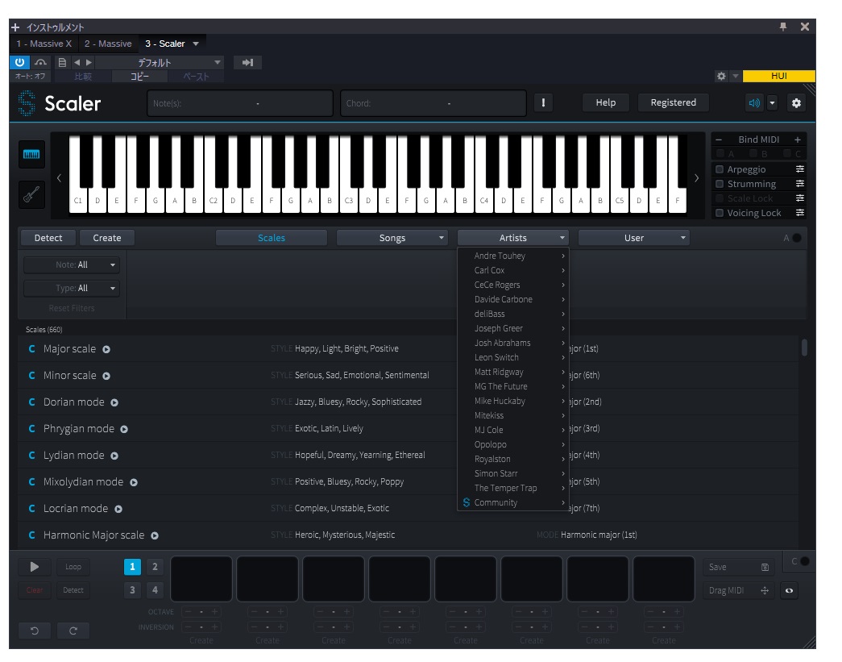Image resolution: width=842 pixels, height=662 pixels.
Task: Click the Create button
Action: coord(107,238)
